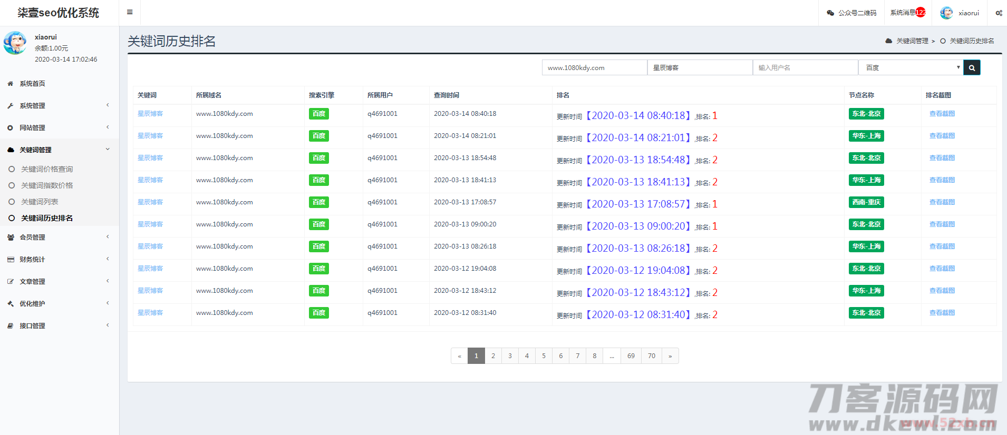Expand the 会员管理 sidebar menu
1007x435 pixels.
tap(58, 238)
